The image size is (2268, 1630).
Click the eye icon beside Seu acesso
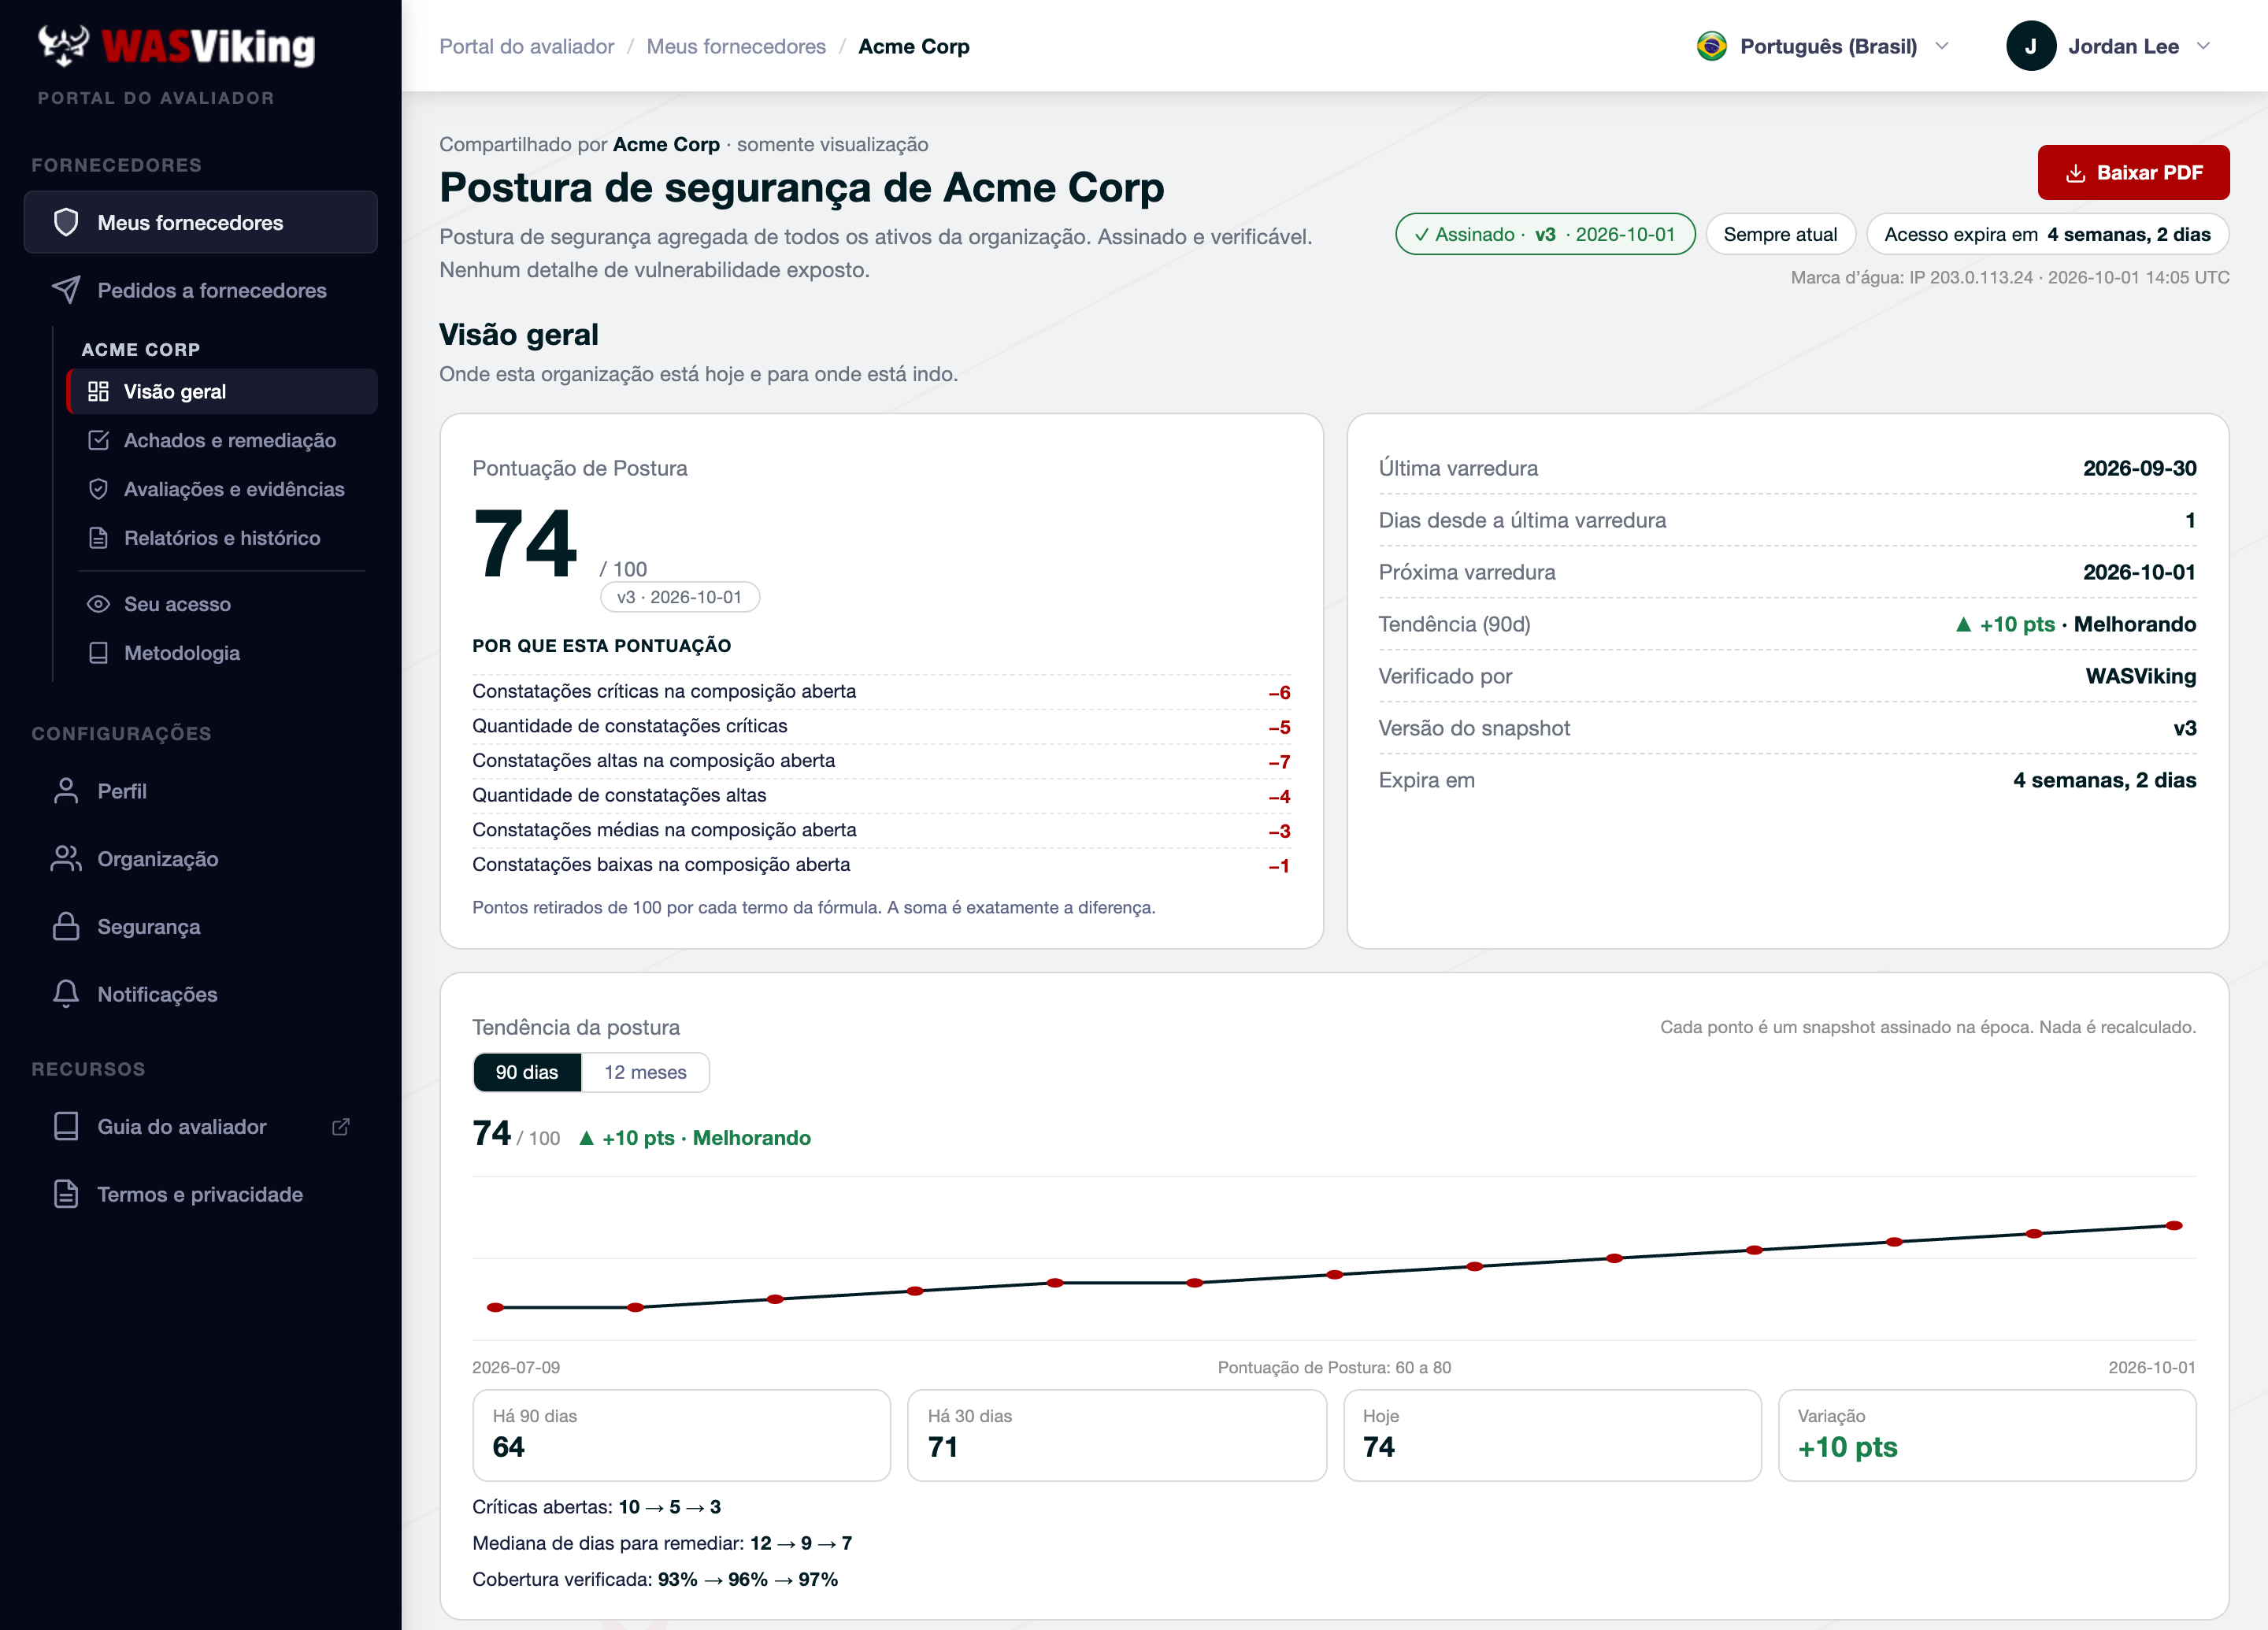[x=98, y=604]
